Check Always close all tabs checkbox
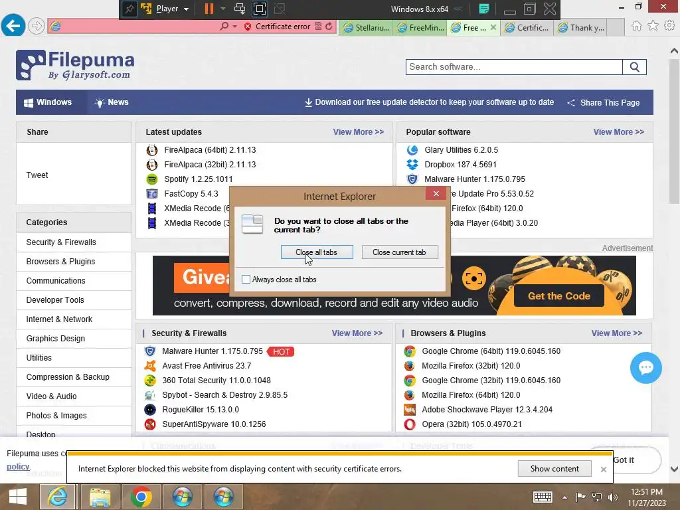The width and height of the screenshot is (680, 510). [x=246, y=280]
